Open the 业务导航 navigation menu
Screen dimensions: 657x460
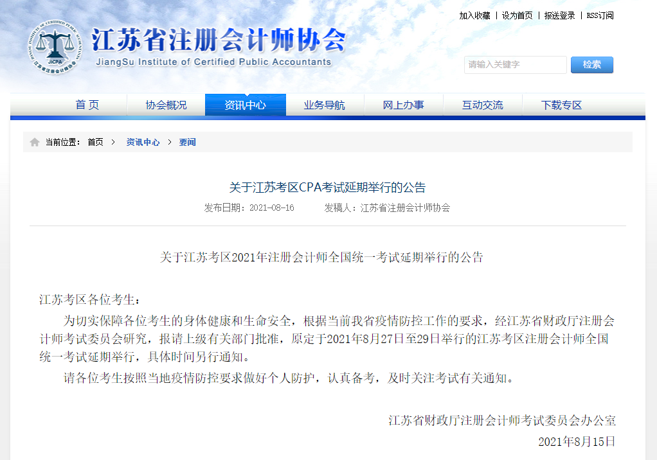[x=324, y=105]
